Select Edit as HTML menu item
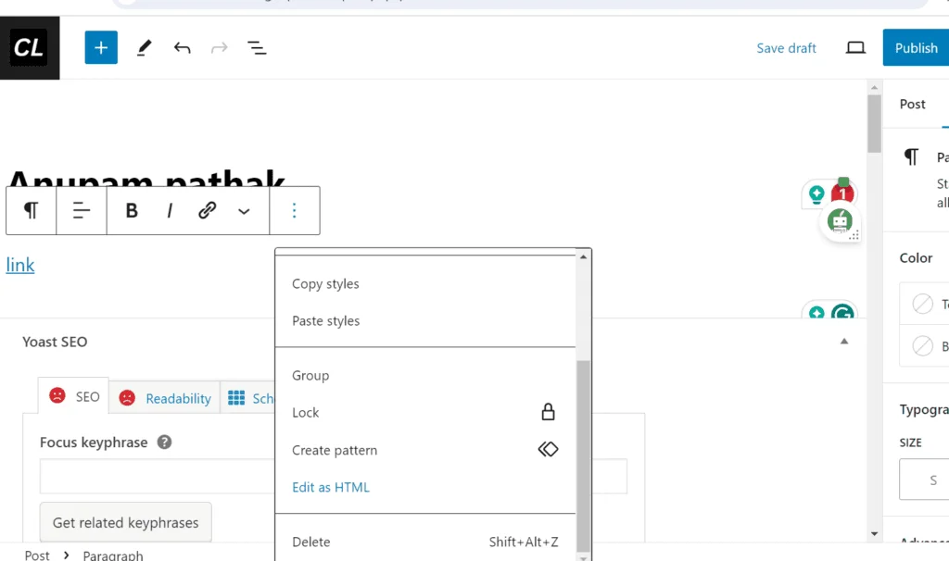The width and height of the screenshot is (949, 561). coord(331,487)
